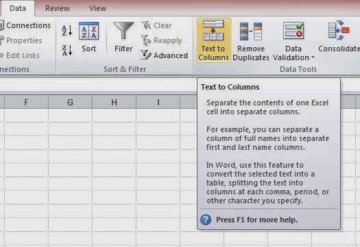Image resolution: width=360 pixels, height=247 pixels.
Task: Reapply the filter
Action: pos(161,40)
